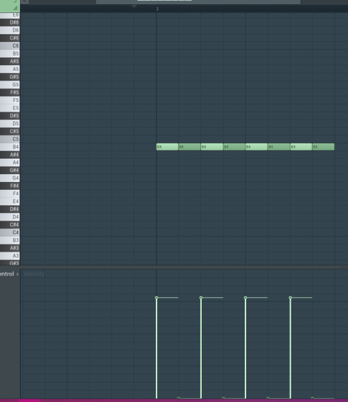Play the B3 piano key
The image size is (348, 402).
click(x=10, y=240)
